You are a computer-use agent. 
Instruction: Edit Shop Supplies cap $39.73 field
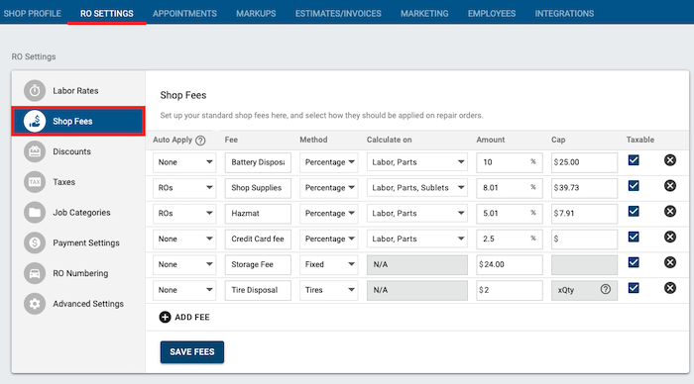point(584,188)
